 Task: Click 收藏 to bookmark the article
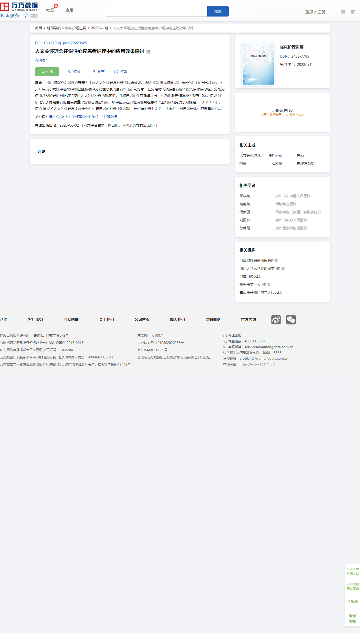click(74, 72)
